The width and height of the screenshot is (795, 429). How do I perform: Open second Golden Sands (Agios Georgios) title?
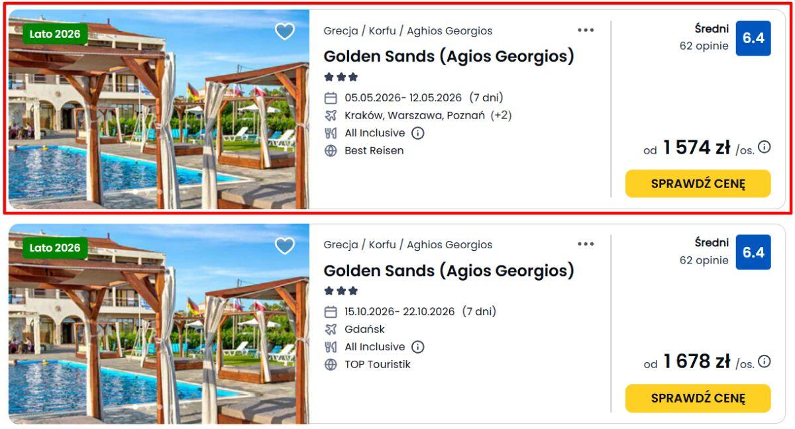click(449, 271)
